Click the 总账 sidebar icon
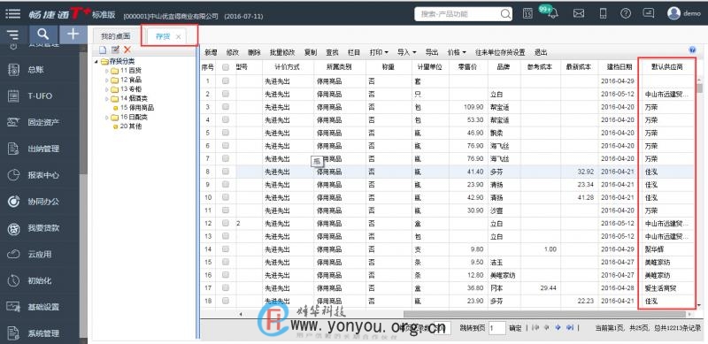 click(13, 70)
